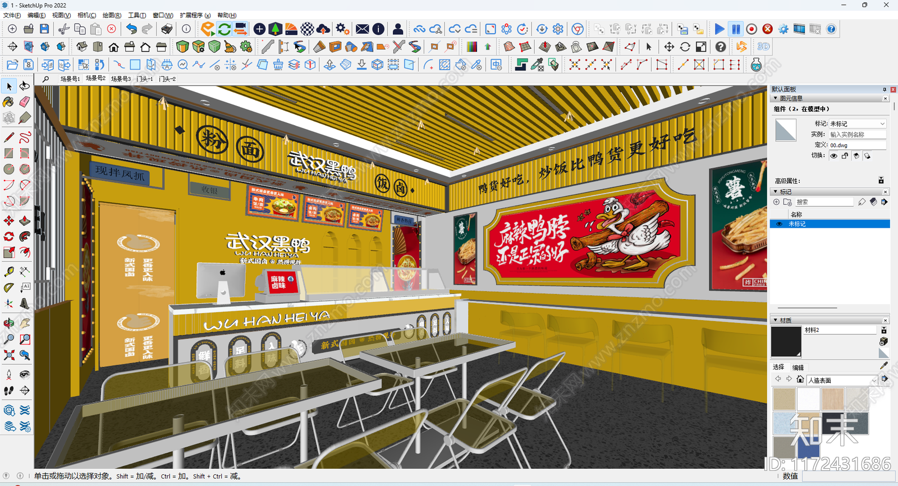The height and width of the screenshot is (486, 898).
Task: Click the Model Info circled i icon
Action: pyautogui.click(x=186, y=29)
